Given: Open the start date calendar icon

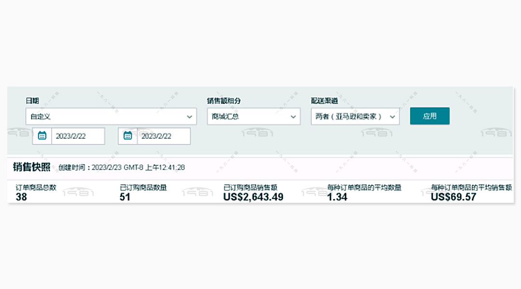Looking at the screenshot, I should click(x=42, y=136).
